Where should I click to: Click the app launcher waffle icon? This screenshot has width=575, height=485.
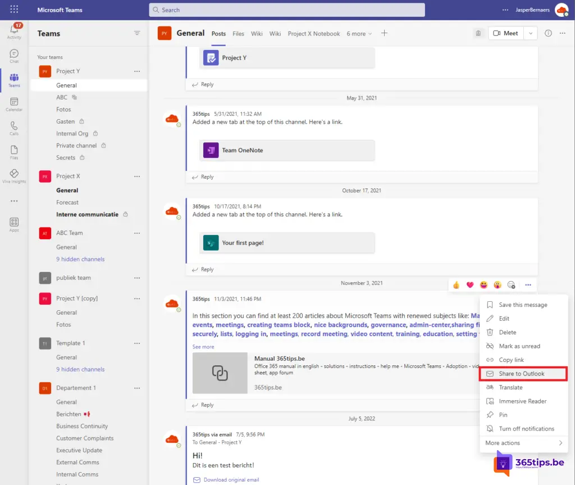(14, 10)
